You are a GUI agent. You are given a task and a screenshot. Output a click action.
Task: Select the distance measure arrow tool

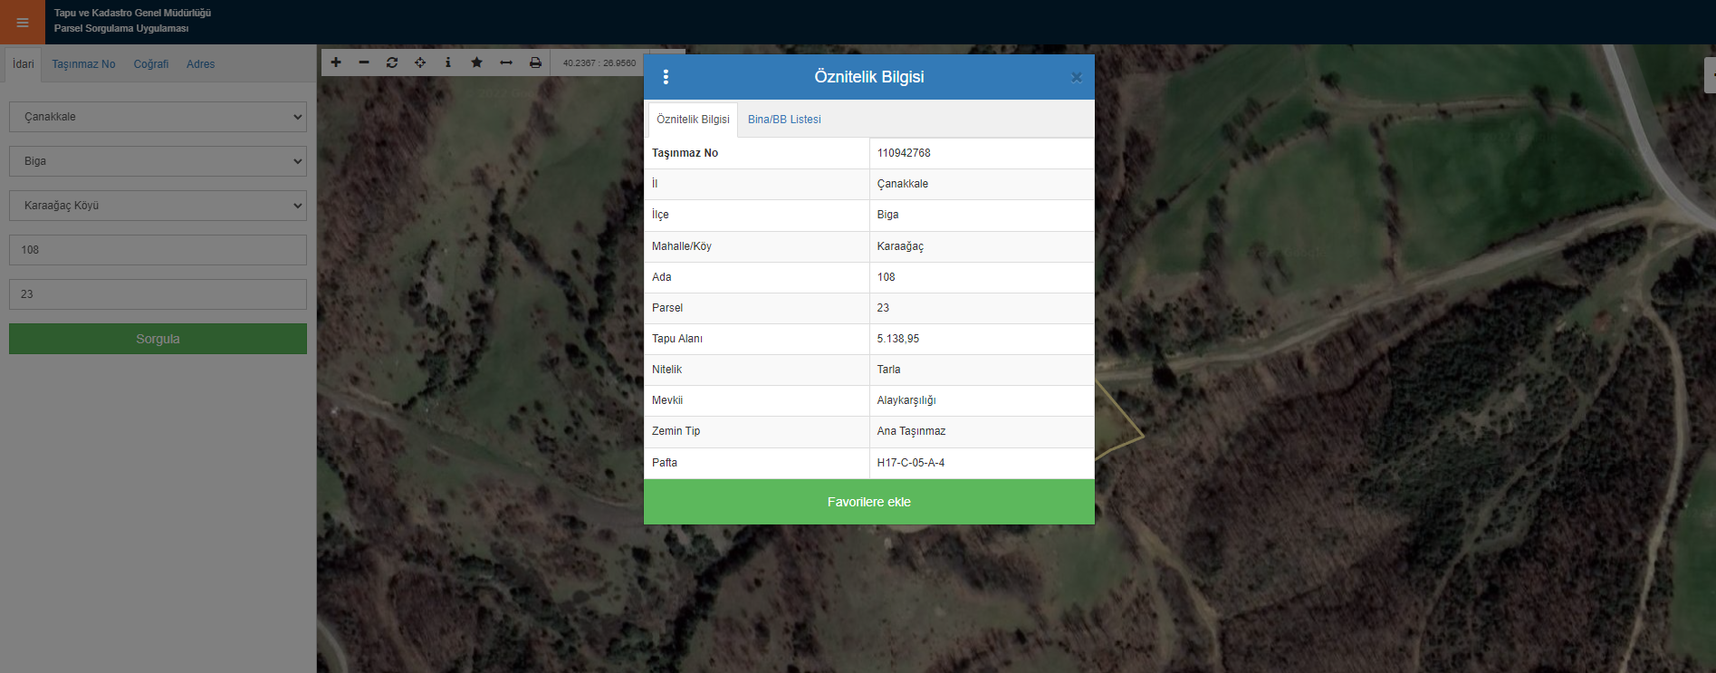pyautogui.click(x=506, y=62)
